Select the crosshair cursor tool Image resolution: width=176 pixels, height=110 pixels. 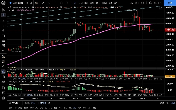coord(3,15)
